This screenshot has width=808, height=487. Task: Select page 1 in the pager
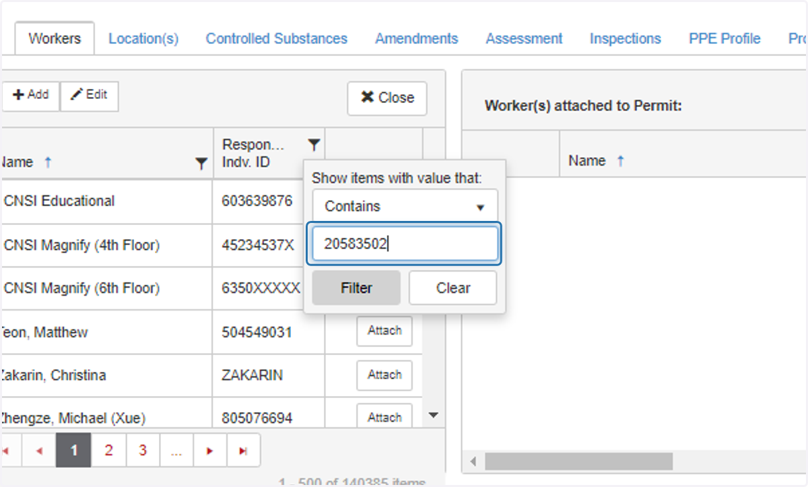click(73, 451)
